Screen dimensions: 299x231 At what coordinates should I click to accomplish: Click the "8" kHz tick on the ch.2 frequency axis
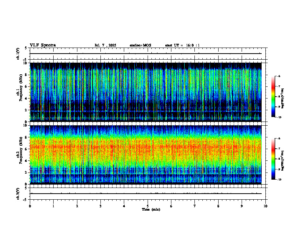tap(26, 137)
